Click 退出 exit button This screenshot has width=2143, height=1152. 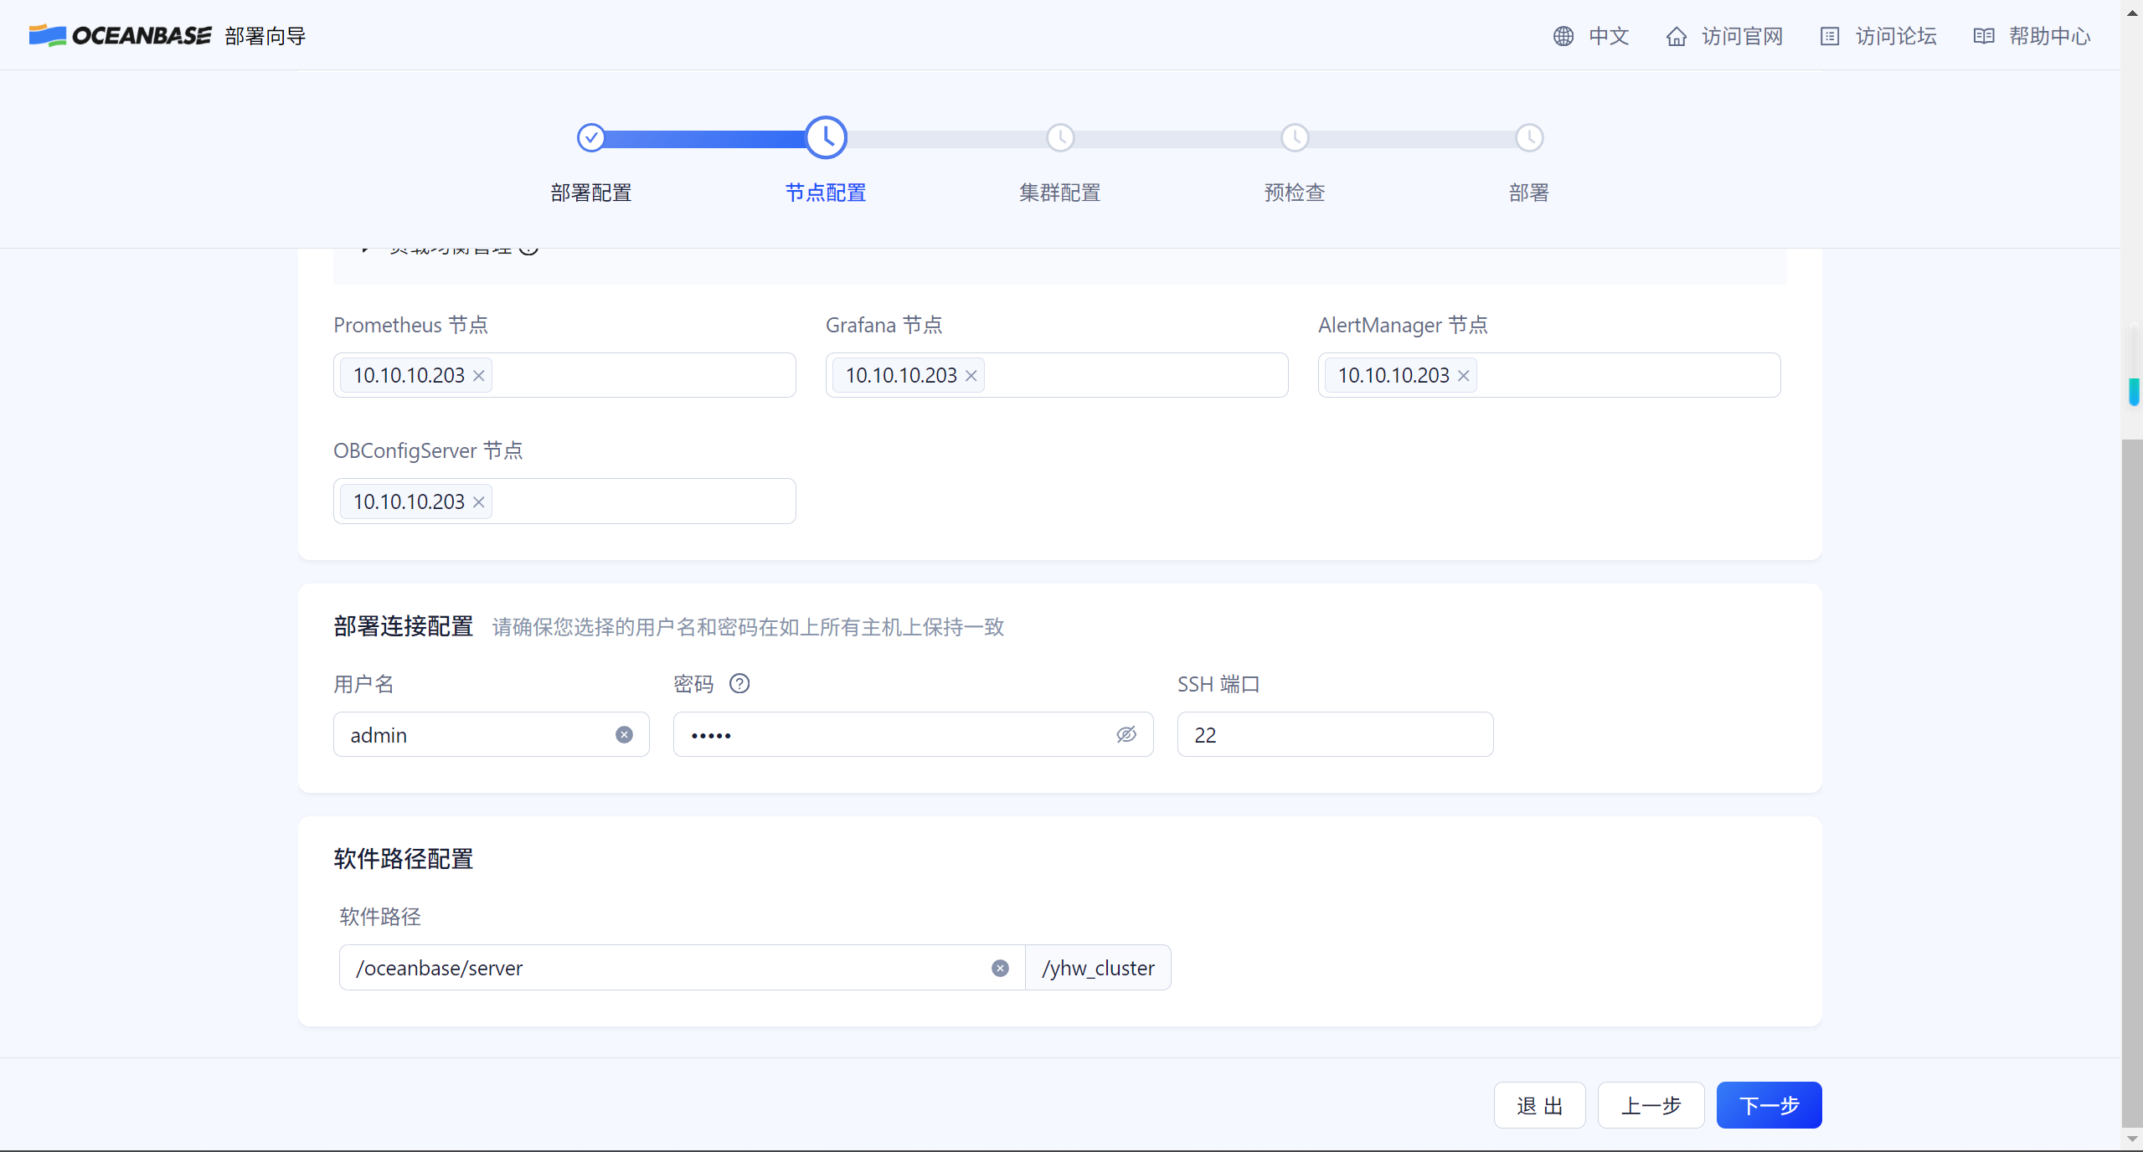[x=1539, y=1105]
